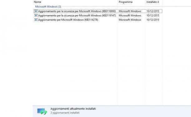Click Programma cell of KB3116900 row
The image size is (191, 117).
tap(130, 11)
